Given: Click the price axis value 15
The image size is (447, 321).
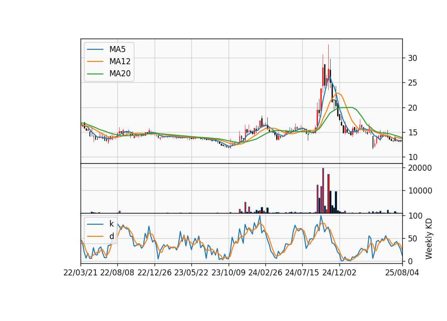Looking at the screenshot, I should 413,133.
